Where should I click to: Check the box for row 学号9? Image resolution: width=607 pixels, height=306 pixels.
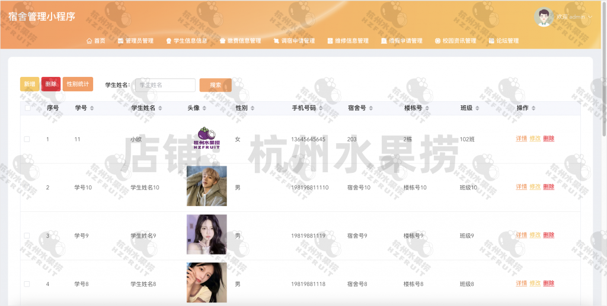coord(27,236)
